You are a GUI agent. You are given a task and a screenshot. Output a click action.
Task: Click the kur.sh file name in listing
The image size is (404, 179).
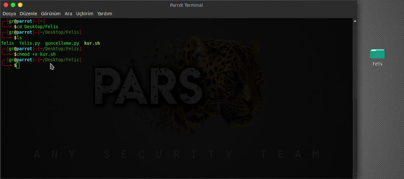(92, 43)
